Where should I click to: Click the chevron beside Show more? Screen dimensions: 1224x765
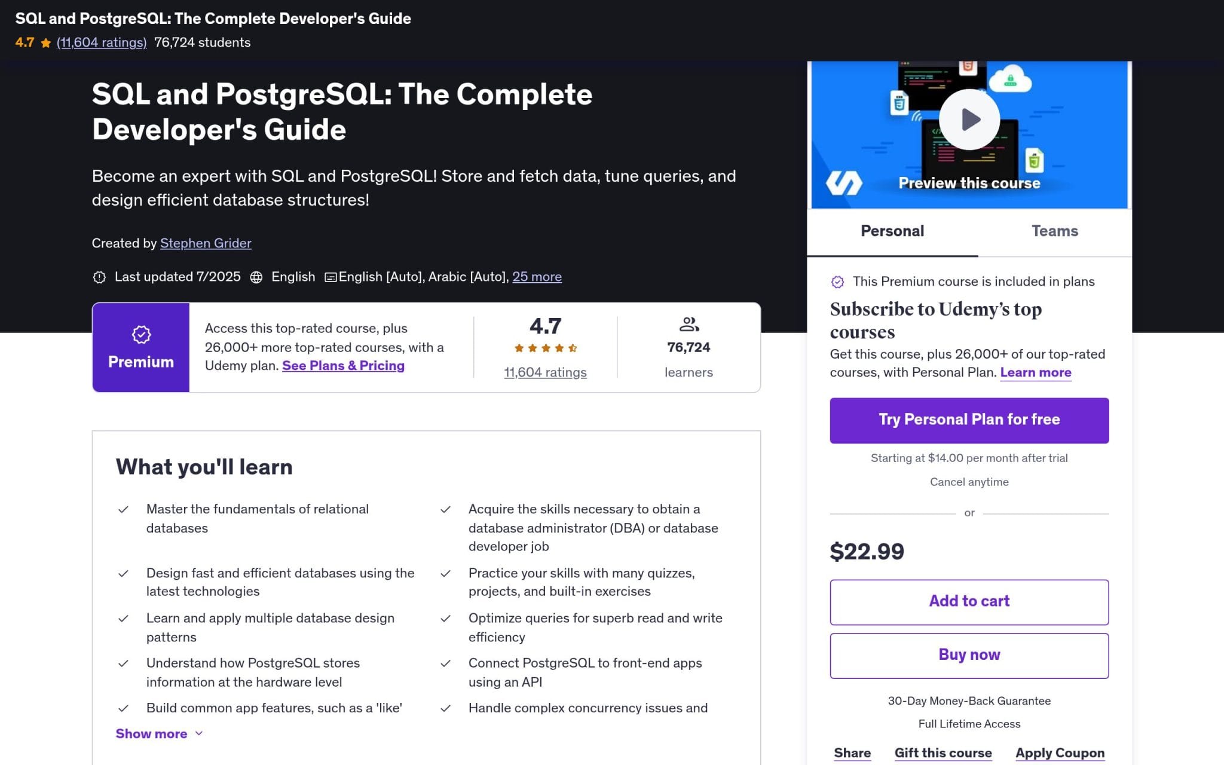pos(199,733)
